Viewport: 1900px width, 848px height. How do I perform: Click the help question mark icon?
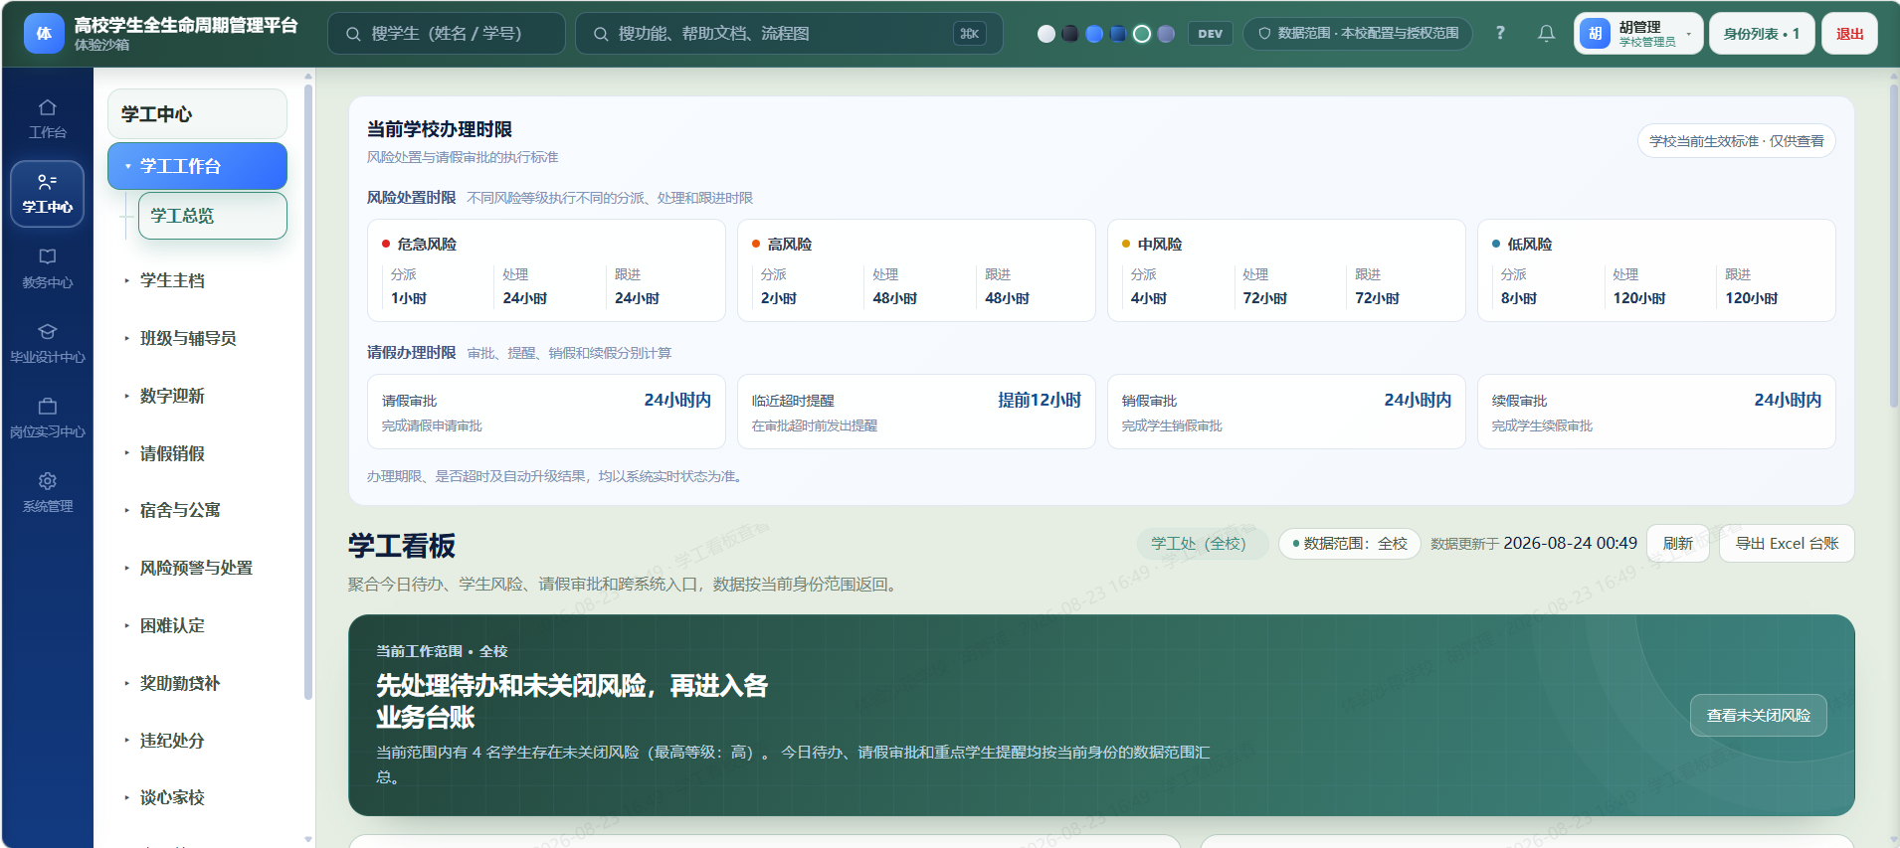pos(1500,33)
